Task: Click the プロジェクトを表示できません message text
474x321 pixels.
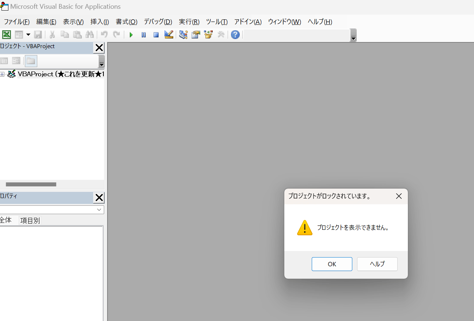Action: pyautogui.click(x=353, y=228)
